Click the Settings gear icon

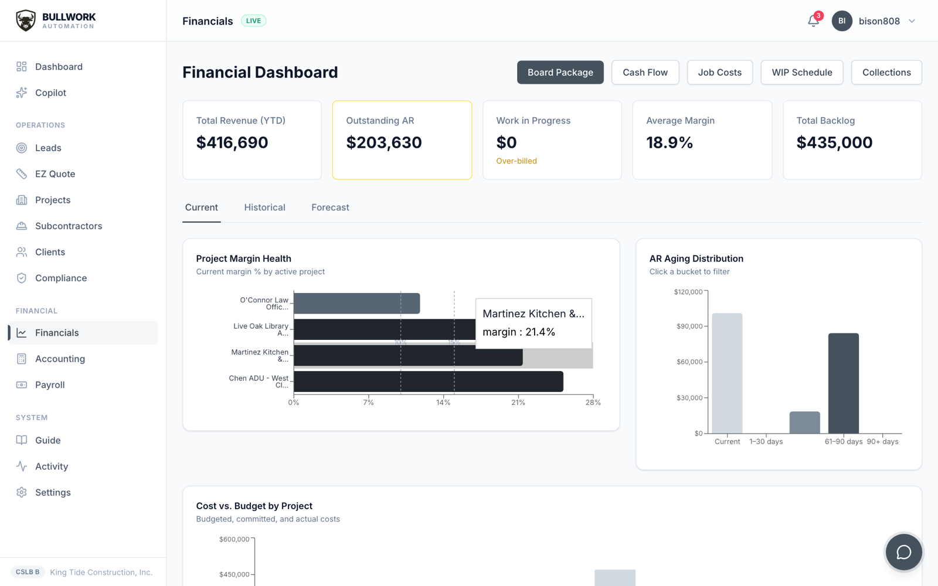tap(22, 492)
